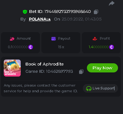Screen dimensions: 123x114
Task: Click the Play Now button
Action: pyautogui.click(x=102, y=68)
